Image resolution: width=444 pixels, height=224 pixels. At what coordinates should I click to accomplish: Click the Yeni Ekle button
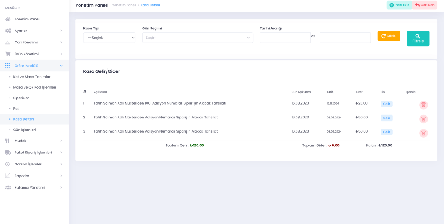399,5
